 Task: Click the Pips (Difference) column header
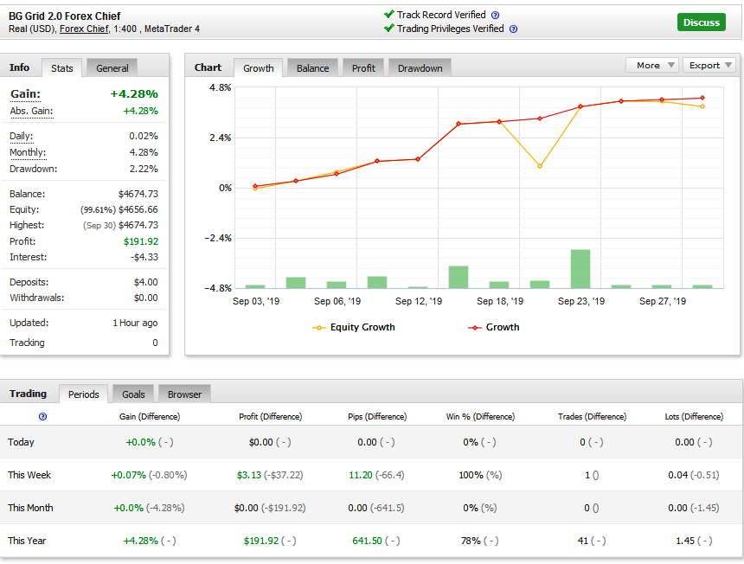tap(377, 416)
